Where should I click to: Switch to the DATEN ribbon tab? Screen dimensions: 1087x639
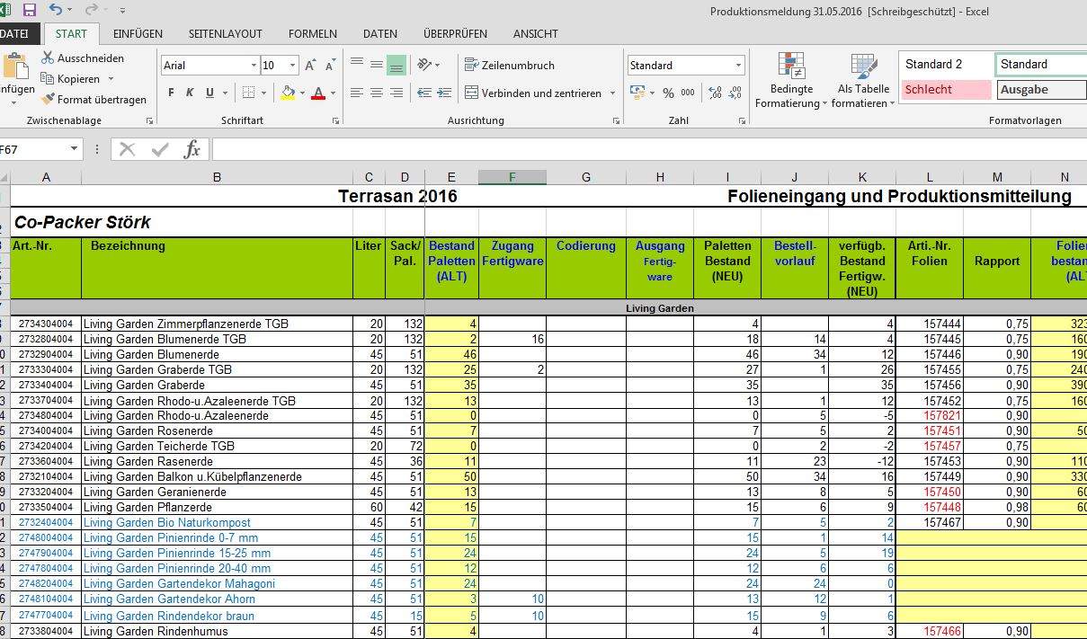379,33
